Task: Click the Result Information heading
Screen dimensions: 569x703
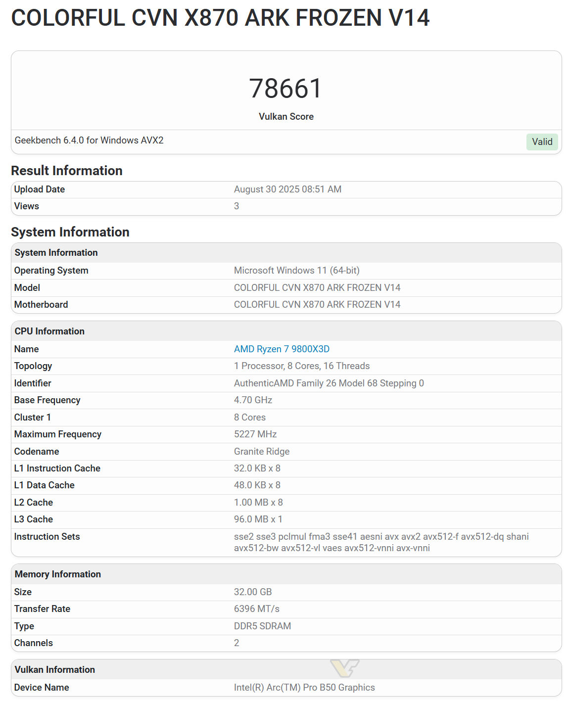Action: [x=67, y=171]
